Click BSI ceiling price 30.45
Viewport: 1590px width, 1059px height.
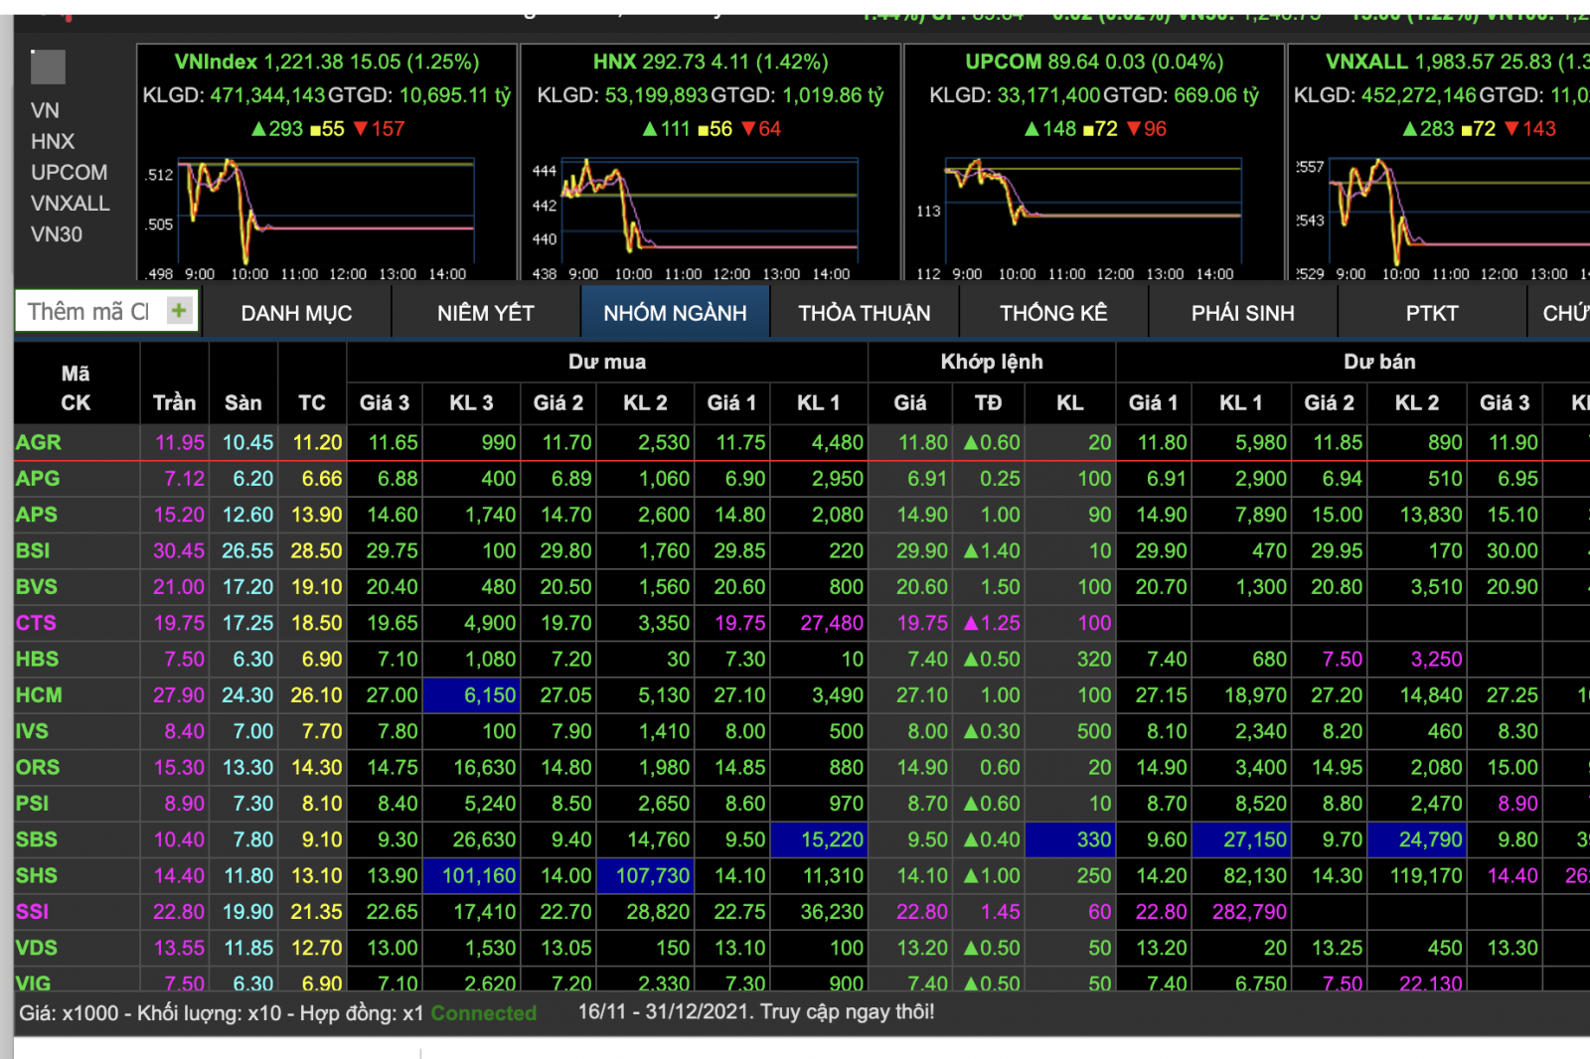point(179,550)
